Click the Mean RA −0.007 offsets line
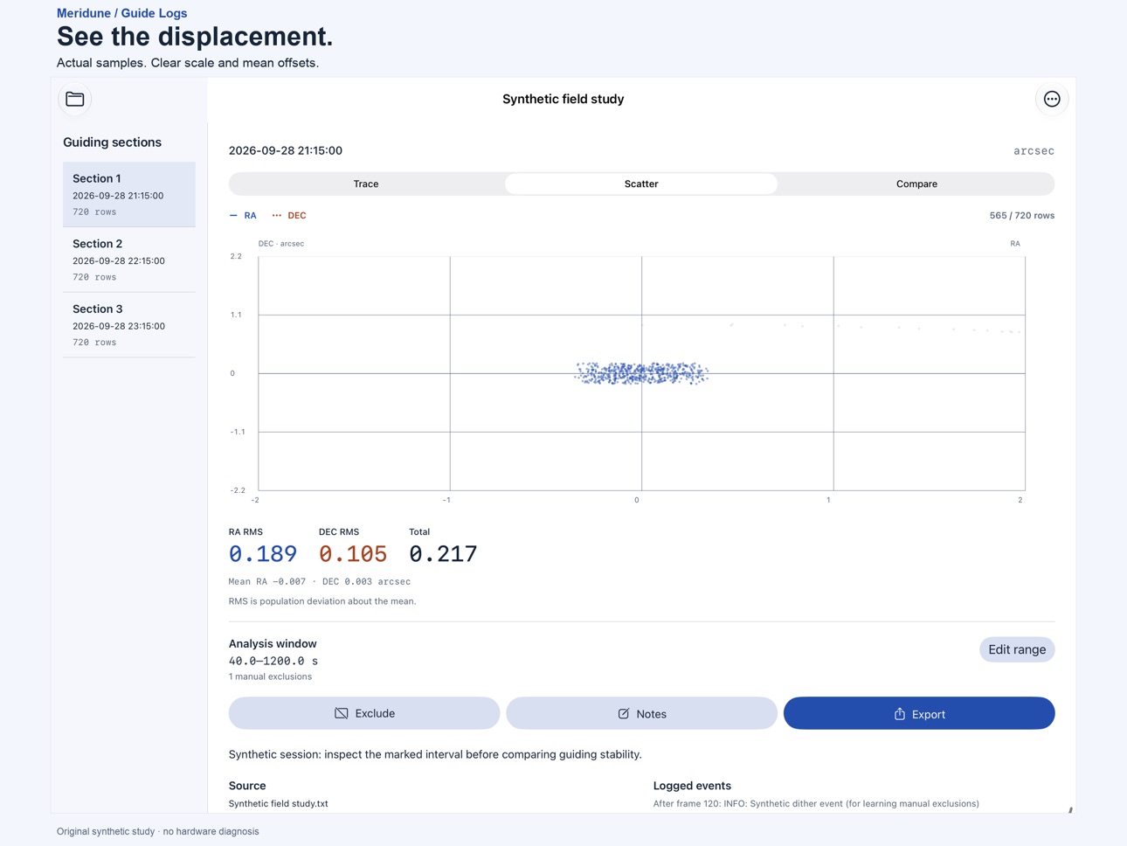The width and height of the screenshot is (1127, 846). (x=320, y=581)
